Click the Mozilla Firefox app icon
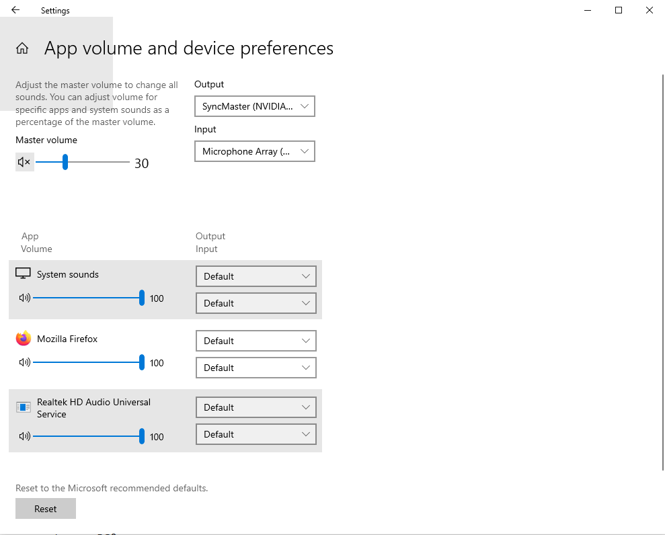This screenshot has width=665, height=535. pyautogui.click(x=23, y=339)
